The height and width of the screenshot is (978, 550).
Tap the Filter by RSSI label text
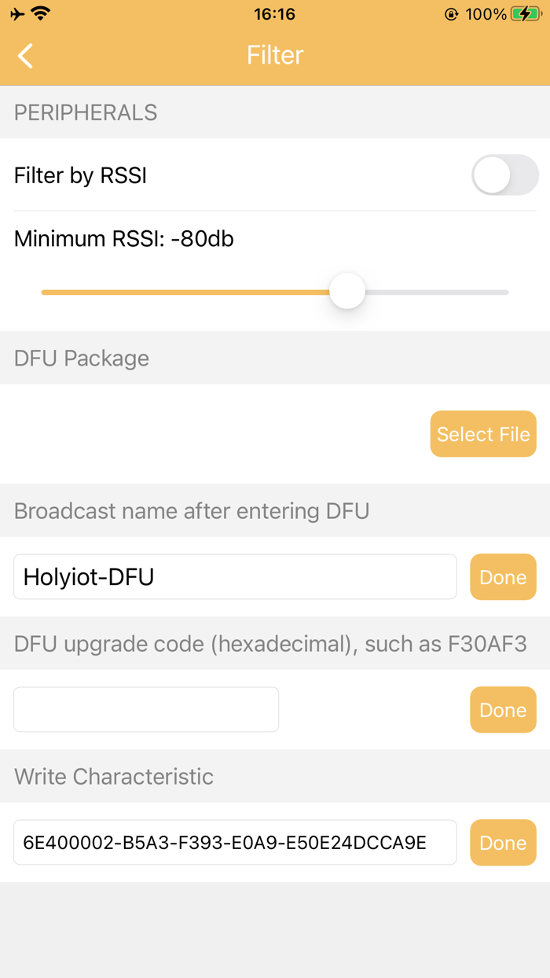tap(81, 175)
